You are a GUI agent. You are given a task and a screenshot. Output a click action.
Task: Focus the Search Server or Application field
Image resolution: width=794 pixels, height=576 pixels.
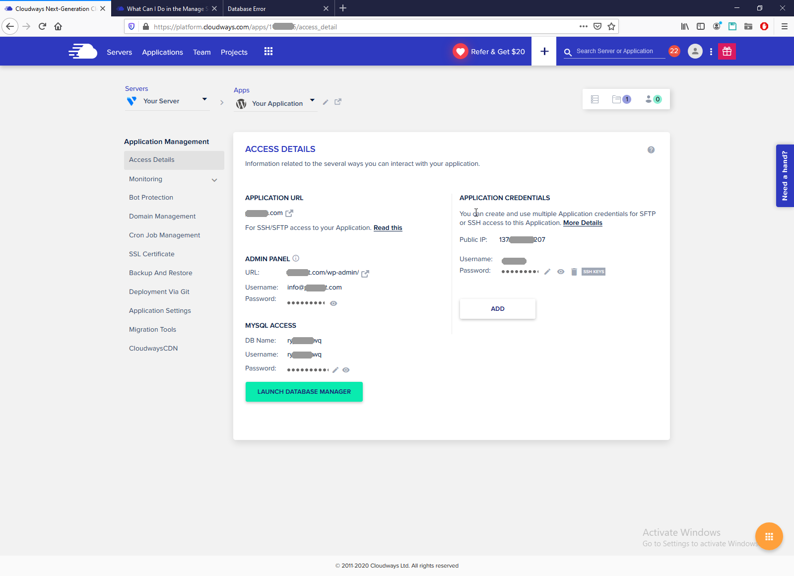coord(614,51)
